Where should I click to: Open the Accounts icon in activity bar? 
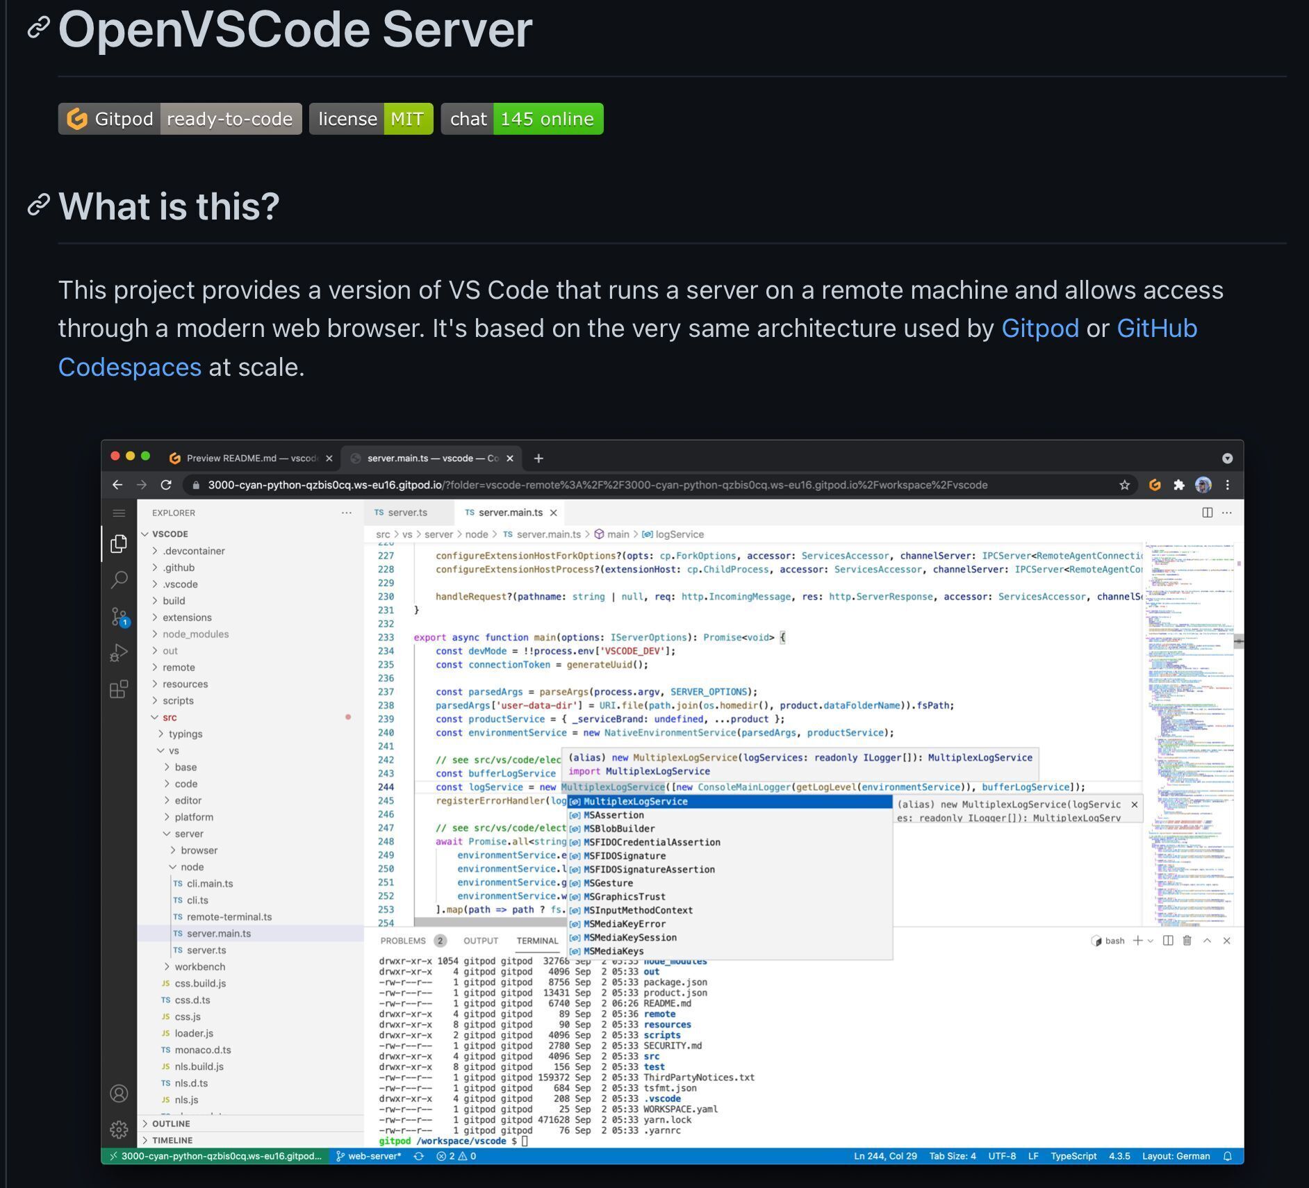119,1094
